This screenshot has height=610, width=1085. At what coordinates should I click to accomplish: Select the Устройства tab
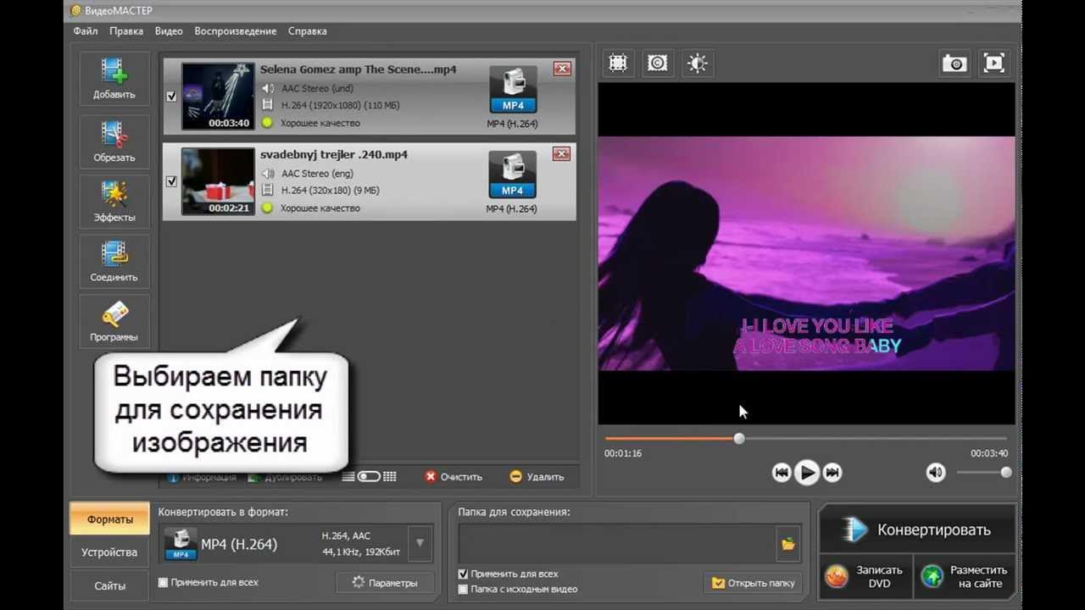click(109, 552)
